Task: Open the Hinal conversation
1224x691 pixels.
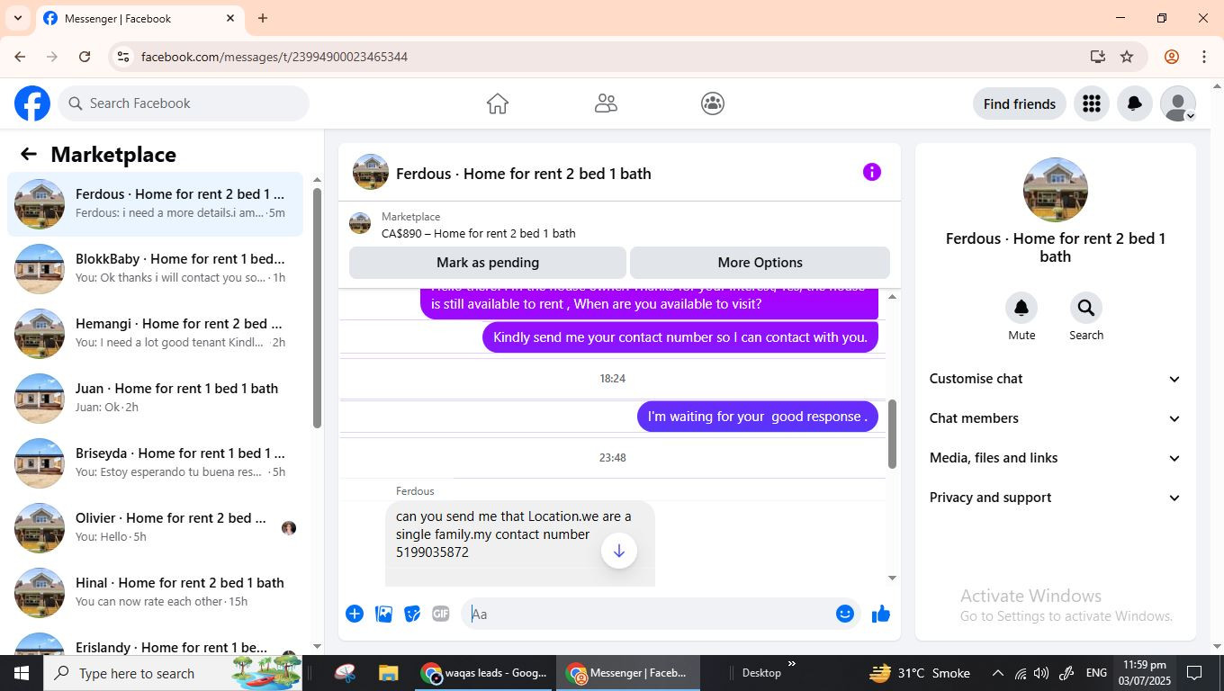Action: (x=155, y=593)
